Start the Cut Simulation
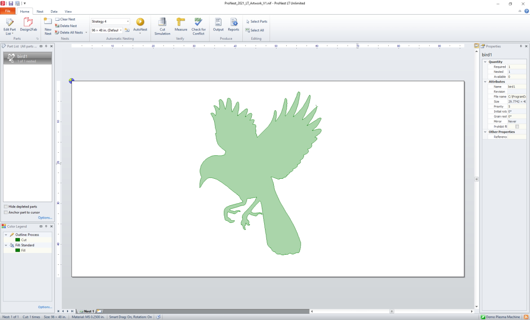The height and width of the screenshot is (320, 530). (x=162, y=25)
